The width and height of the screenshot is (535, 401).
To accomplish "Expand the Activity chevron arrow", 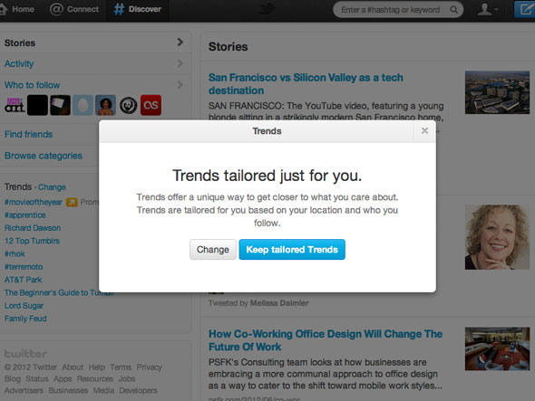I will [x=180, y=63].
